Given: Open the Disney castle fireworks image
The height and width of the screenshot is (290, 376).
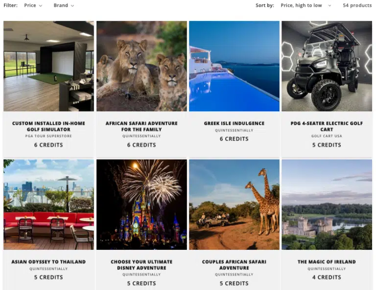Looking at the screenshot, I should [x=141, y=205].
